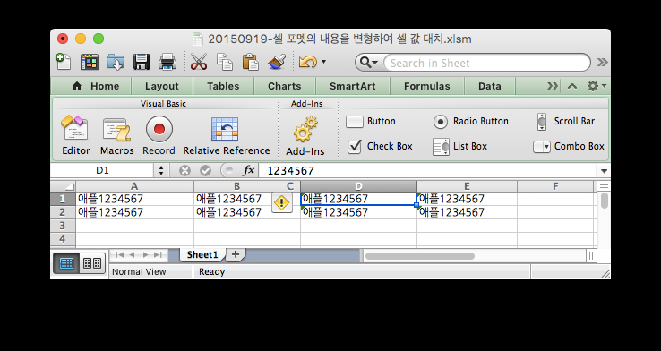Expand the Undo history dropdown arrow
Image resolution: width=661 pixels, height=351 pixels.
323,62
